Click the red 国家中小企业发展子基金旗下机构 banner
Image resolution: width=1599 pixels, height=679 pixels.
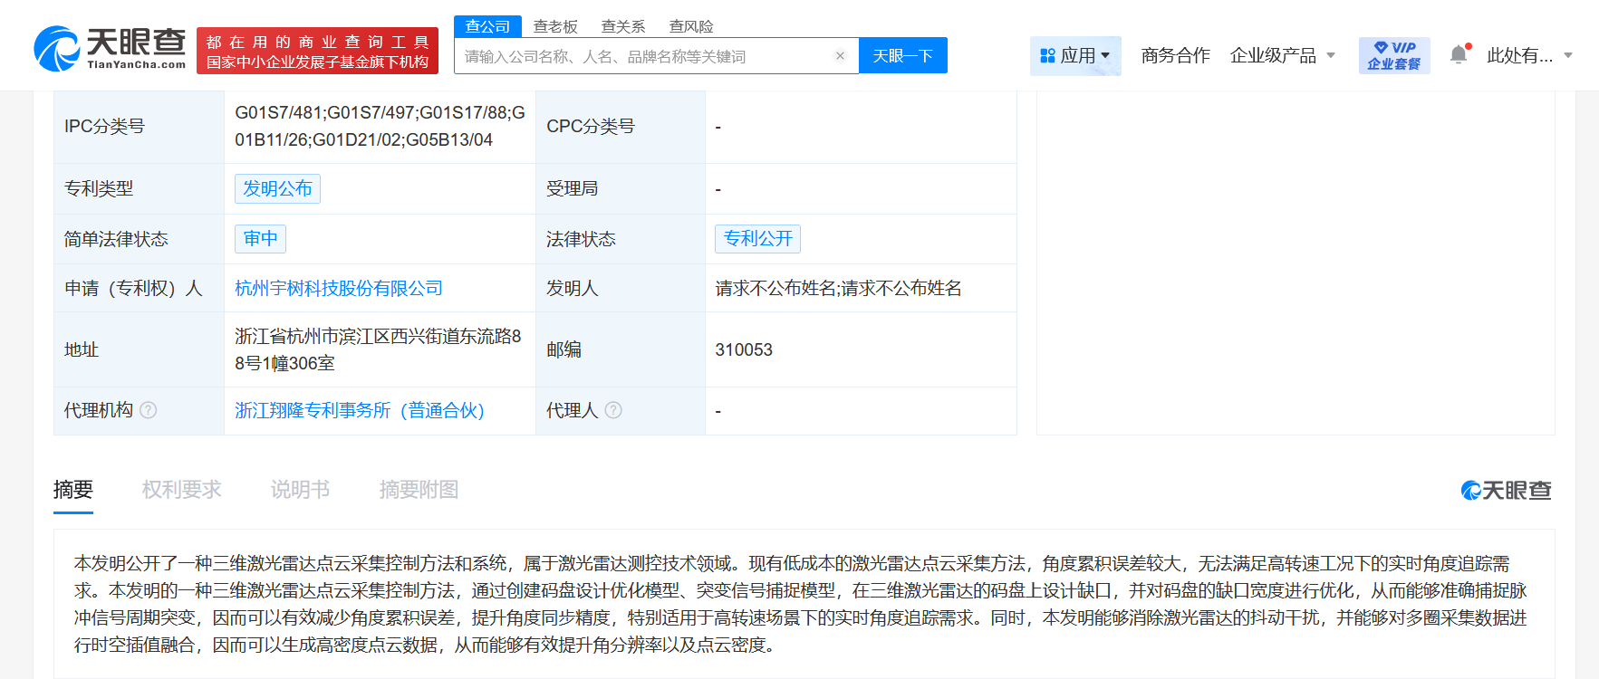click(317, 50)
